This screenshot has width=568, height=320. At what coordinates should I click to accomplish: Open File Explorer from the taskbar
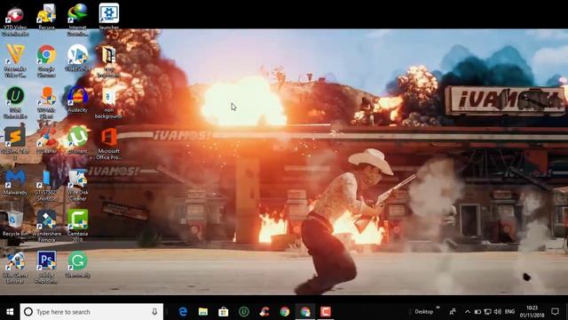pyautogui.click(x=203, y=312)
